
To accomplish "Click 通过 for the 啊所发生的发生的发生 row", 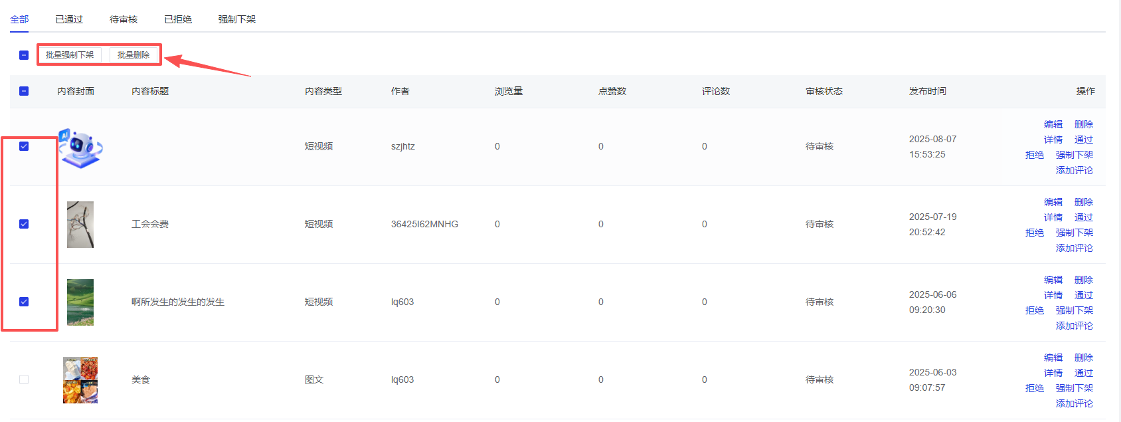I will click(x=1084, y=295).
